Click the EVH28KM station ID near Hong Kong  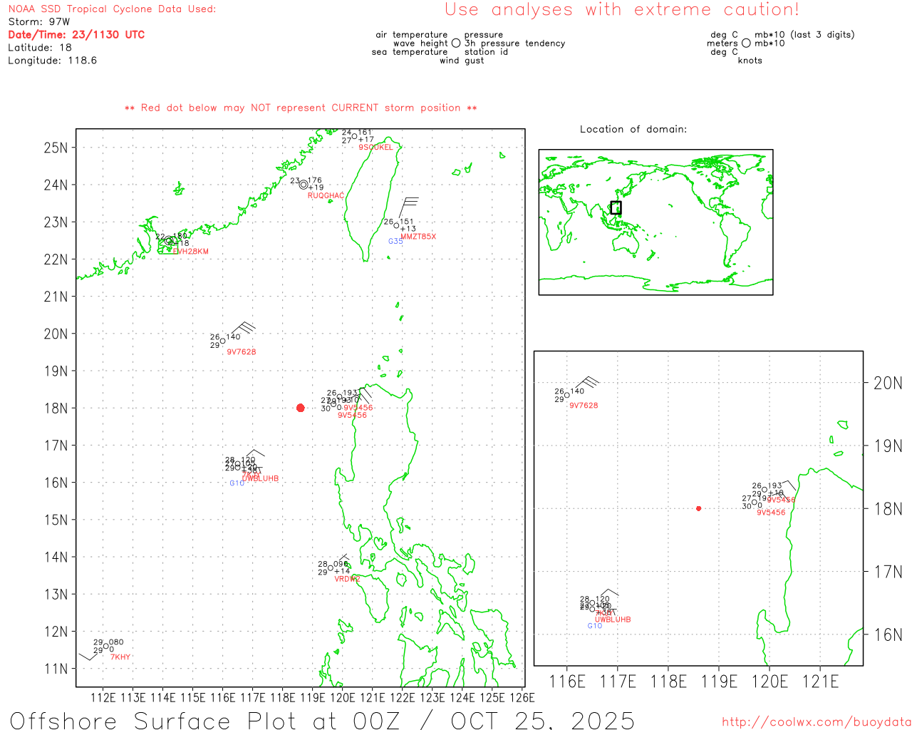point(191,252)
